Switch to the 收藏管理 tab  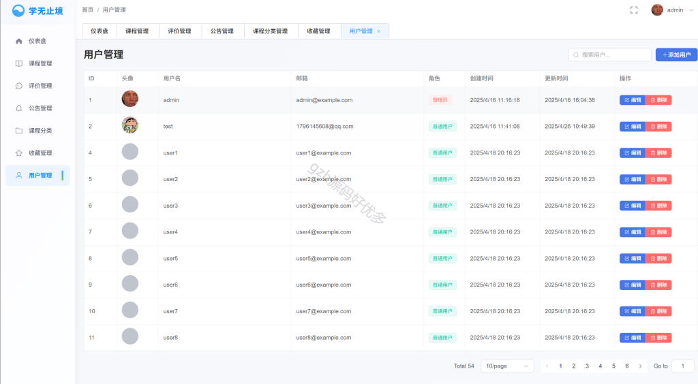point(319,31)
